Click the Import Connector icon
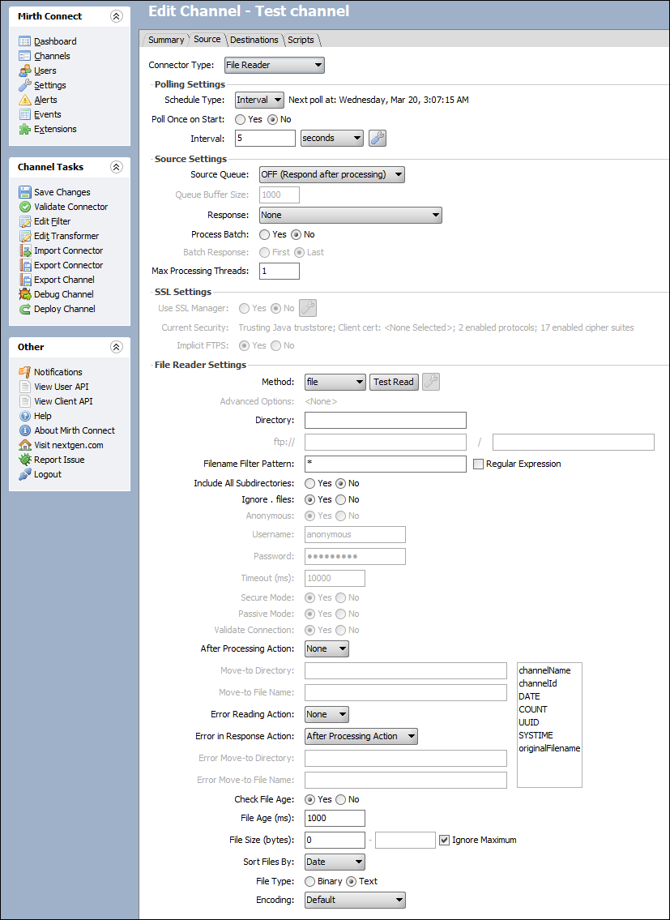 point(24,250)
